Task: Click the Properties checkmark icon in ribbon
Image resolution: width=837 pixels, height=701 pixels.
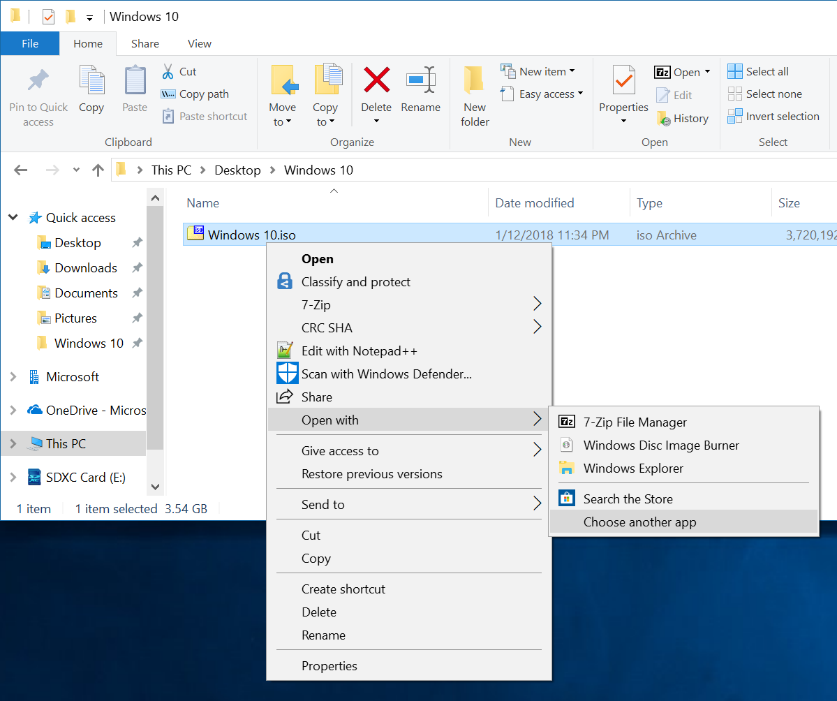Action: tap(623, 80)
